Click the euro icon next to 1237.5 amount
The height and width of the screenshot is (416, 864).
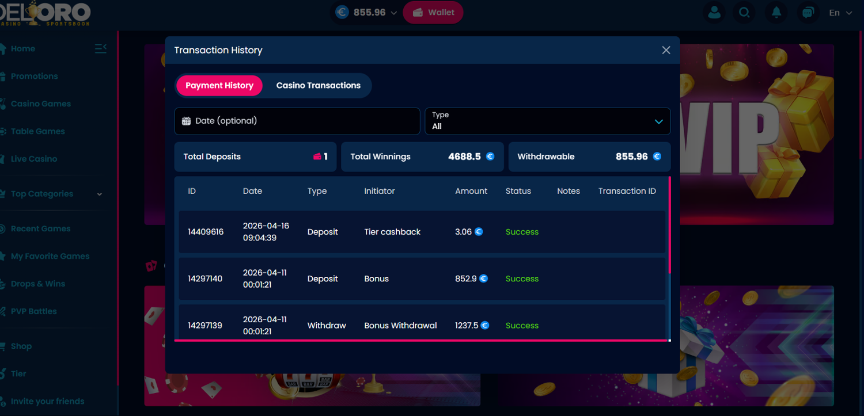pyautogui.click(x=485, y=325)
